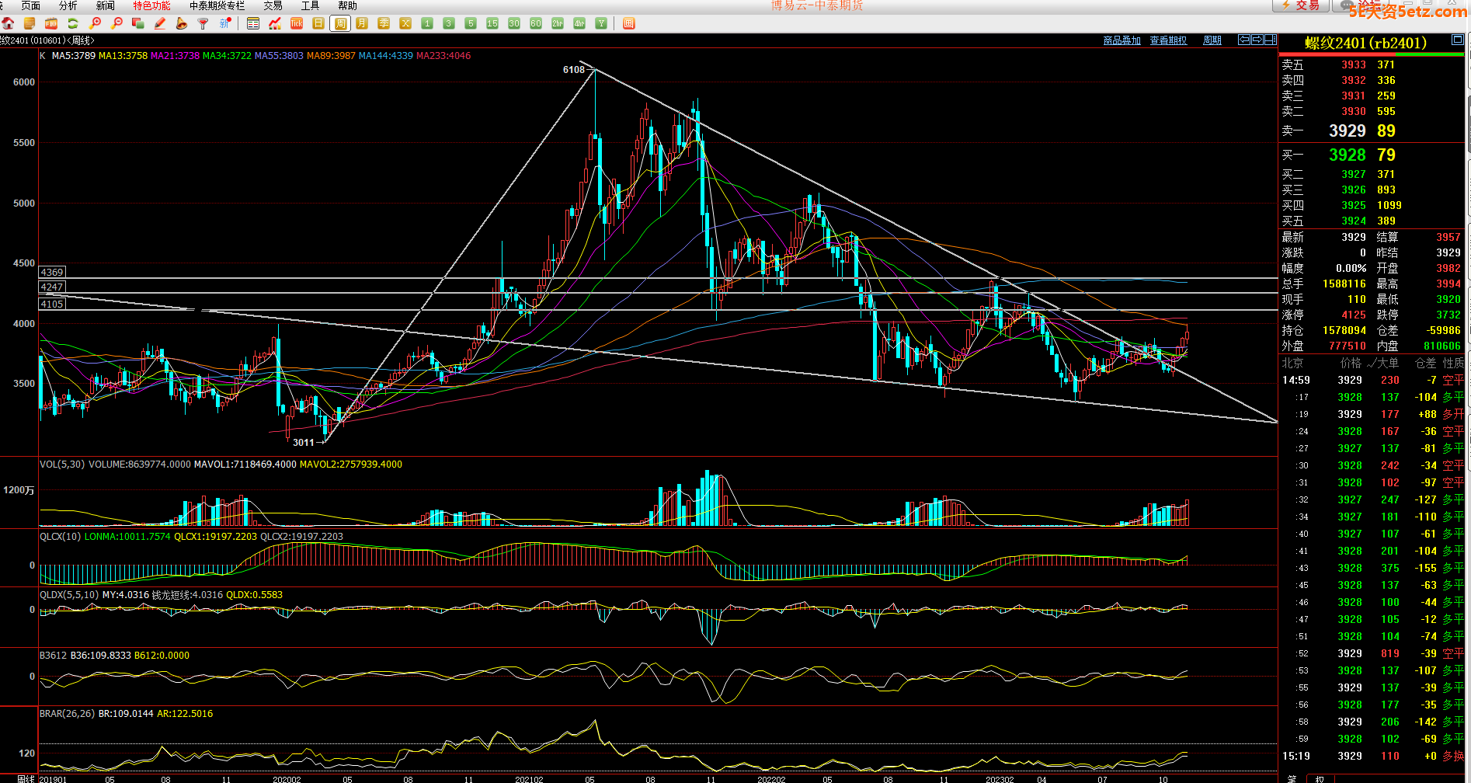Click the 4247 price line label
This screenshot has height=783, width=1471.
[53, 287]
